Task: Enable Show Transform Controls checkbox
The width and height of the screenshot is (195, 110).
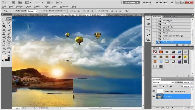Action: coord(42,11)
